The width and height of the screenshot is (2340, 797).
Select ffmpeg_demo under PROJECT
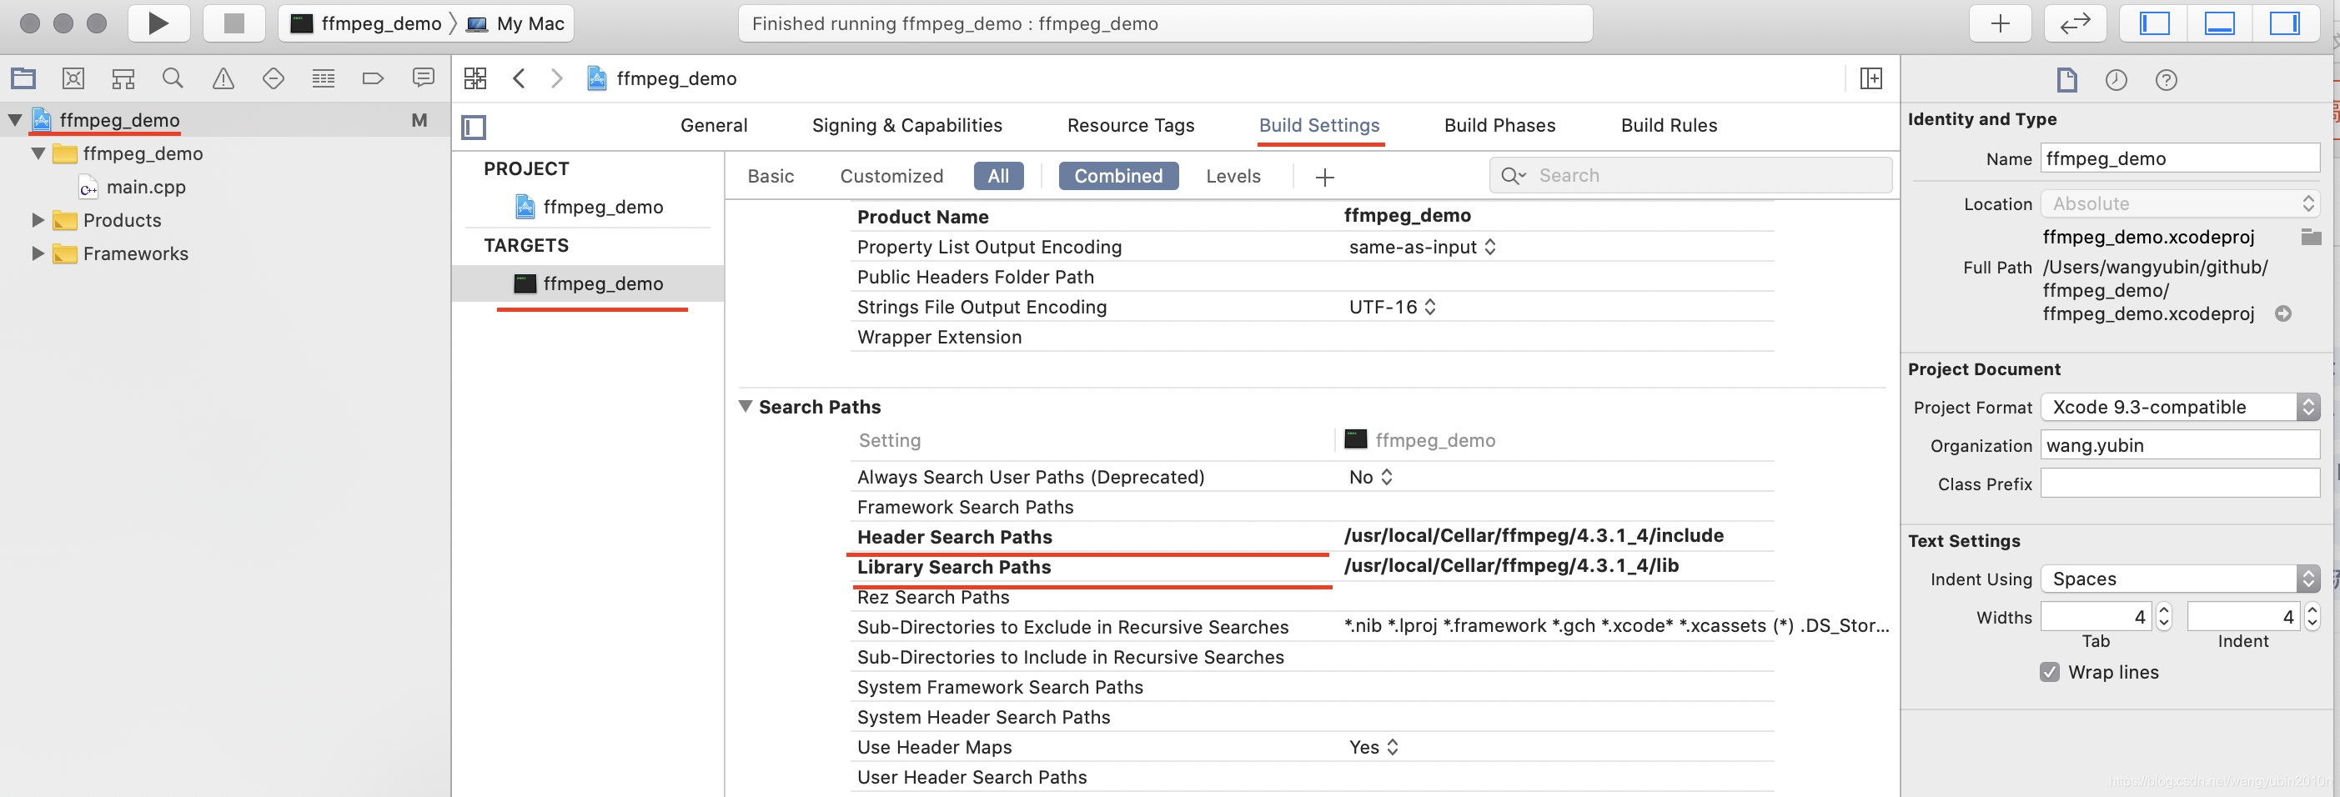point(602,207)
